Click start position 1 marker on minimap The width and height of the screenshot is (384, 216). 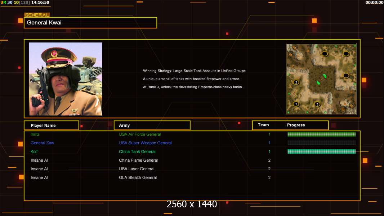click(x=296, y=104)
